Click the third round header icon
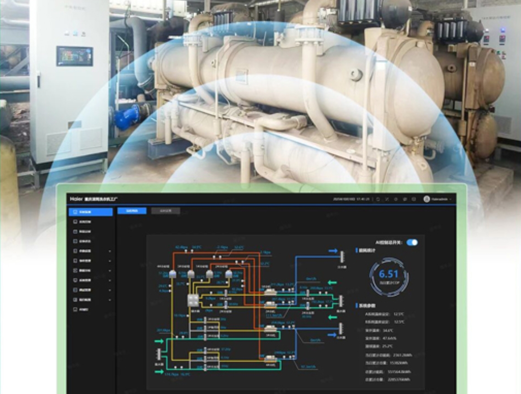 tap(396, 199)
